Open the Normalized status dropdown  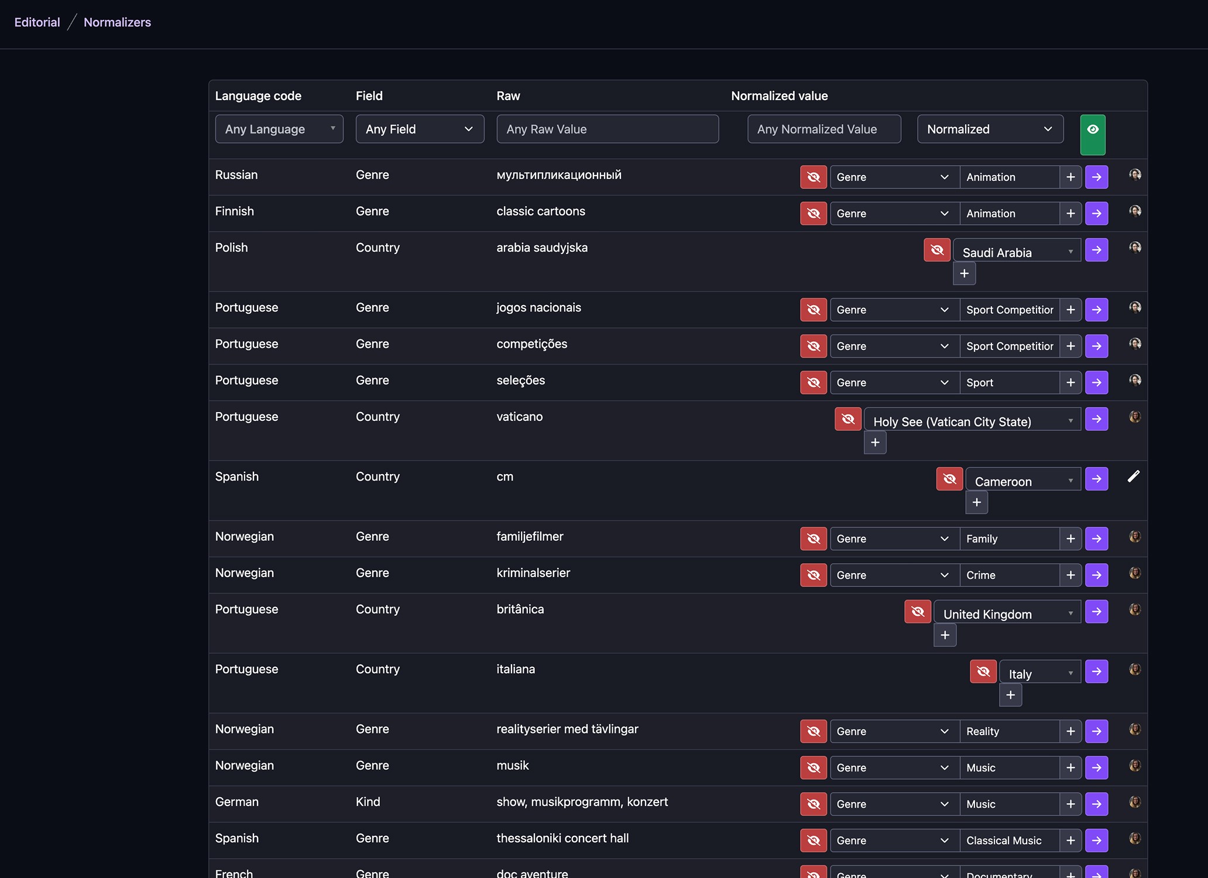[990, 129]
